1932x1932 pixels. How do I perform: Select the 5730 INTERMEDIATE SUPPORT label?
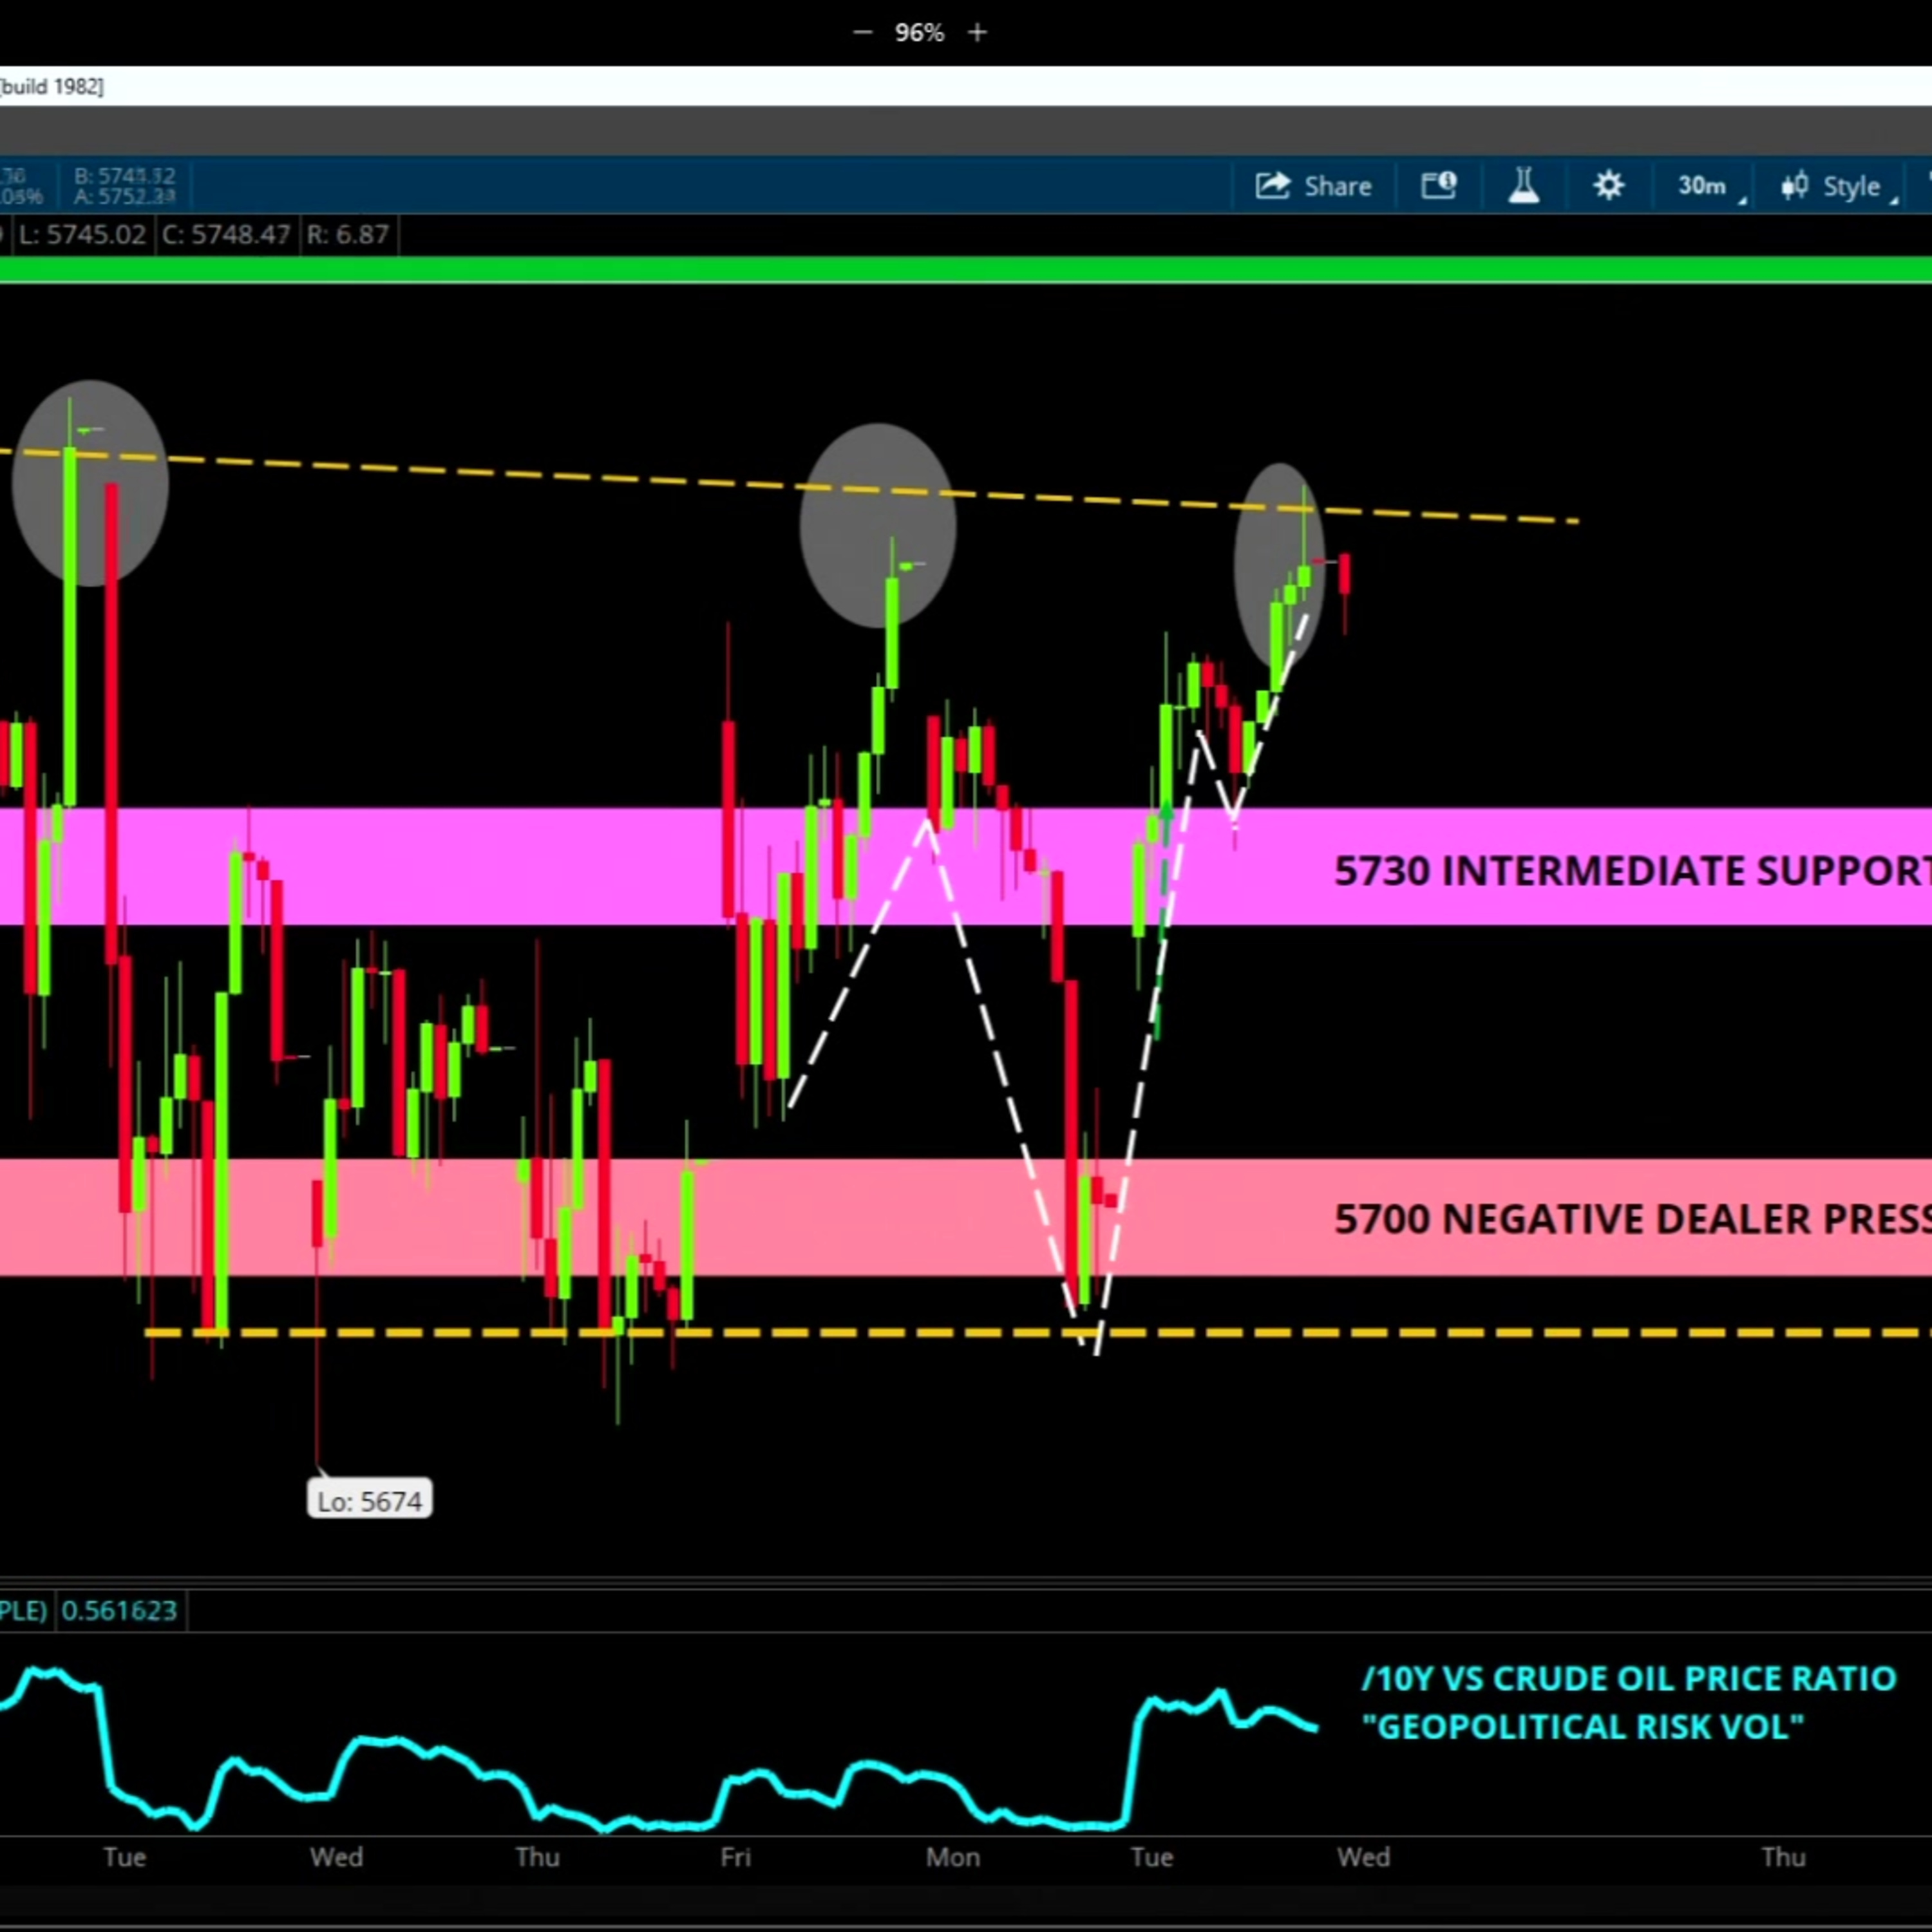tap(1632, 870)
